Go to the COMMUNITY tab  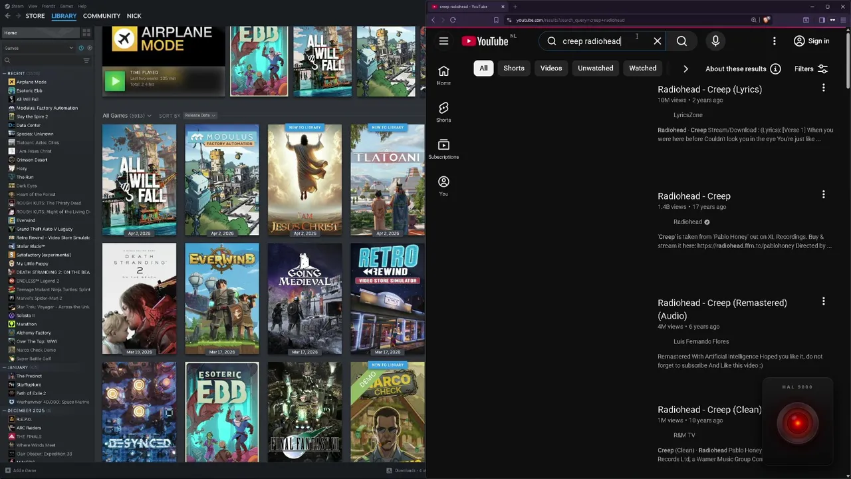point(102,15)
